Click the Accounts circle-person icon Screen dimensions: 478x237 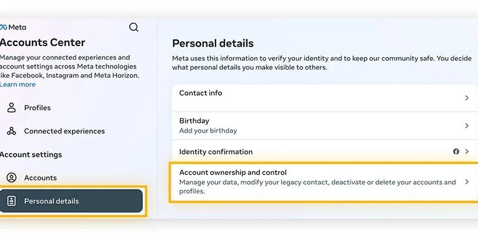[12, 178]
